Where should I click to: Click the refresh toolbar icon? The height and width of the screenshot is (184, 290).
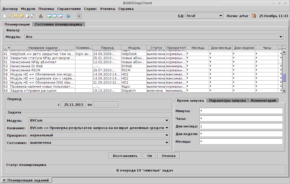coord(68,16)
